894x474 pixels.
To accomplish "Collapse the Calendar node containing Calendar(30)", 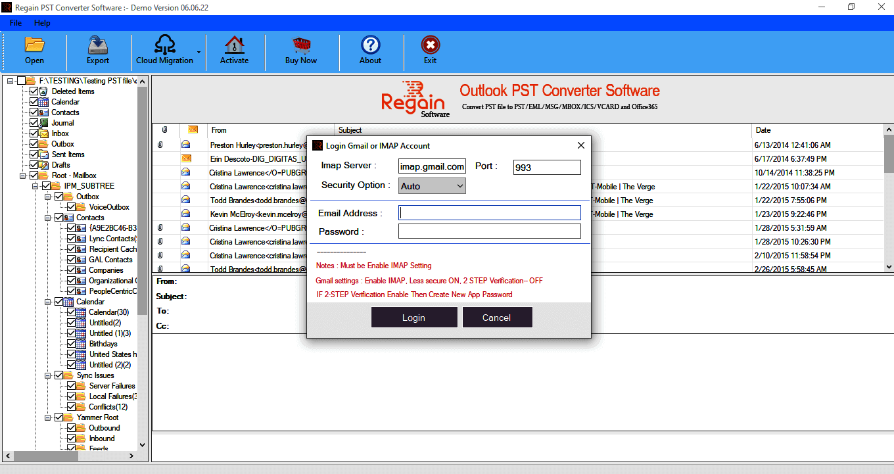I will [x=48, y=302].
